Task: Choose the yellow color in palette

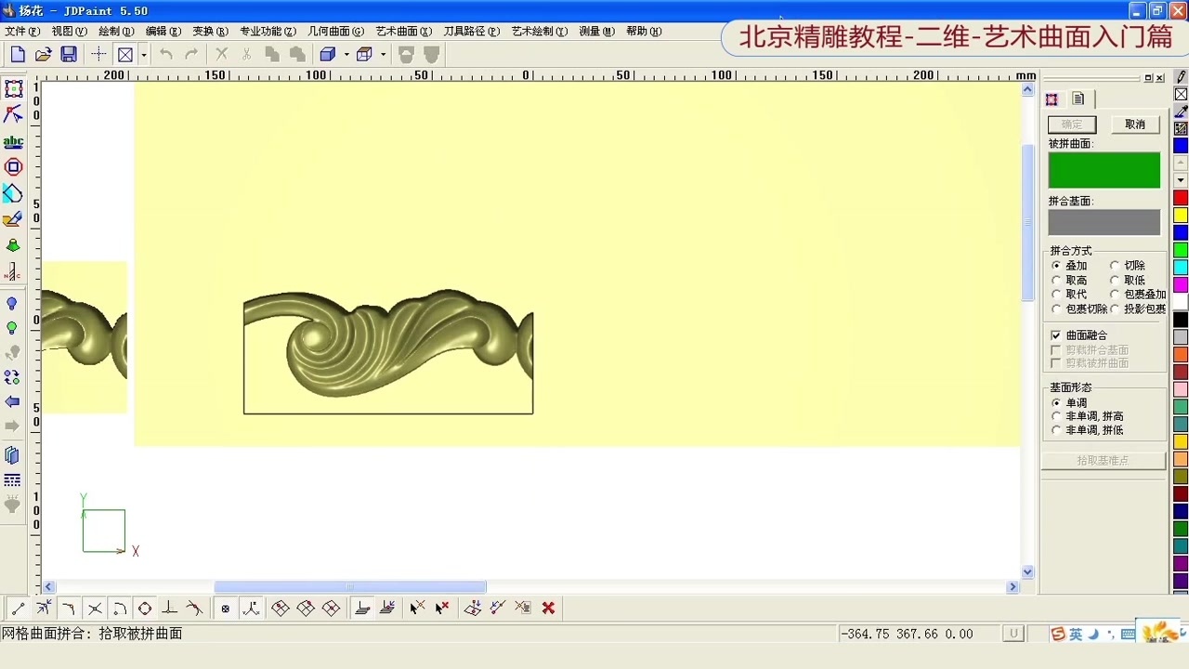Action: tap(1181, 216)
